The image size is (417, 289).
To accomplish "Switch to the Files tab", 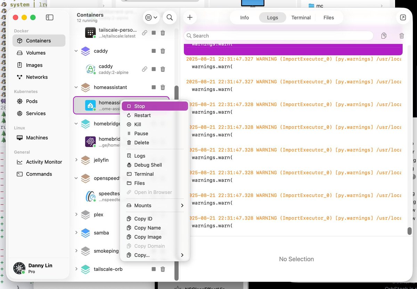I will 329,17.
